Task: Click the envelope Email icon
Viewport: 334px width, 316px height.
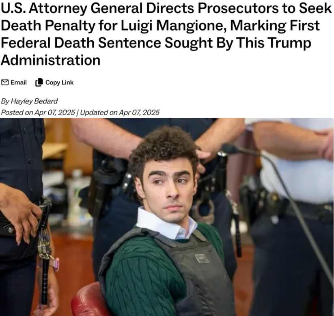Action: (5, 82)
